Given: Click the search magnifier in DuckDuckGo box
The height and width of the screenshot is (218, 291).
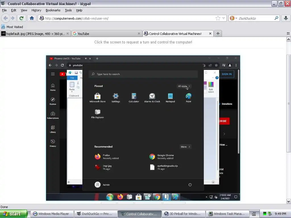Looking at the screenshot, I should click(276, 18).
